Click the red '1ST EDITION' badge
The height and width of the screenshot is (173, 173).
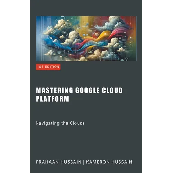click(48, 67)
